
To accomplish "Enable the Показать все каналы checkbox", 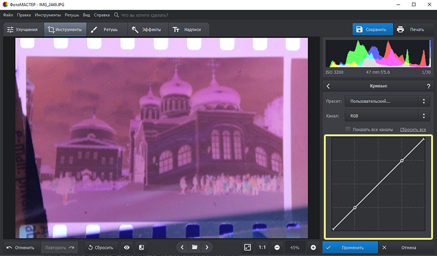I will coord(348,129).
